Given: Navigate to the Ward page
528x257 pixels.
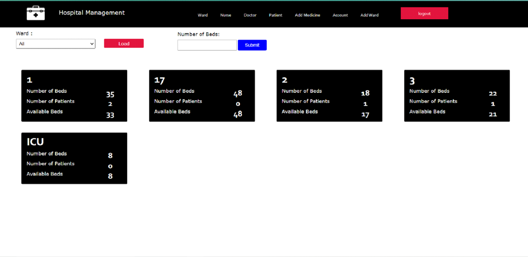Looking at the screenshot, I should click(x=202, y=15).
